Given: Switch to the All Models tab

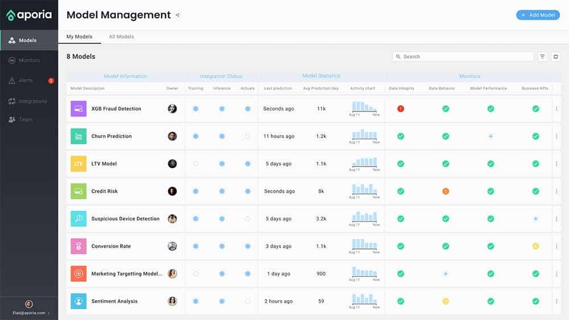Looking at the screenshot, I should point(122,36).
